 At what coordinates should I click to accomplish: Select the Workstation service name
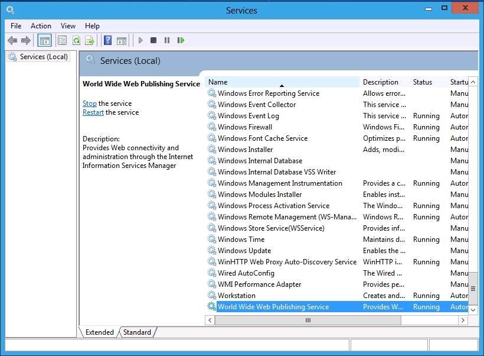pyautogui.click(x=237, y=295)
